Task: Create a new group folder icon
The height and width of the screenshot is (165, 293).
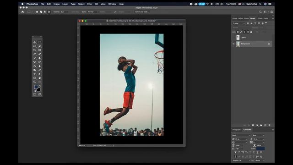Action: pos(261,125)
